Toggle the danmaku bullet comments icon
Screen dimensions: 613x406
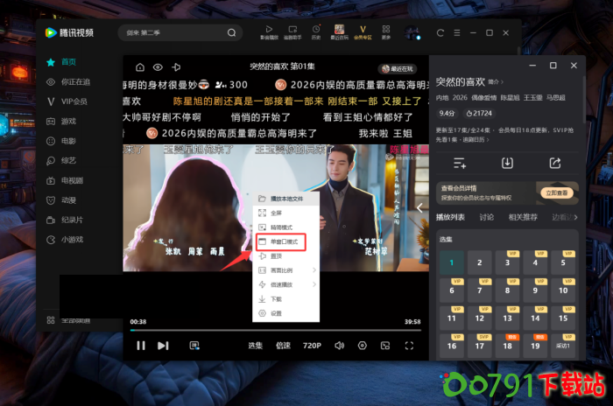click(x=195, y=346)
